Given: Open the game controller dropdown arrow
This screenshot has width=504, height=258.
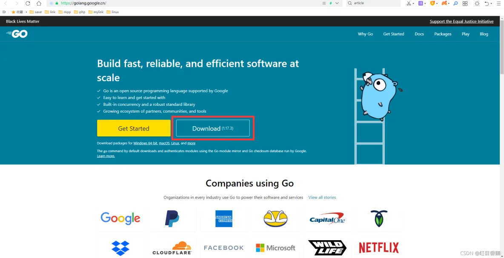Looking at the screenshot, I should pyautogui.click(x=449, y=3).
